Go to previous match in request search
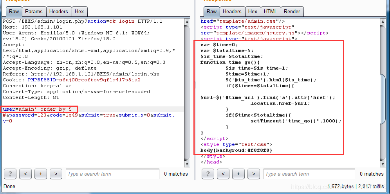The image size is (390, 194). point(25,174)
